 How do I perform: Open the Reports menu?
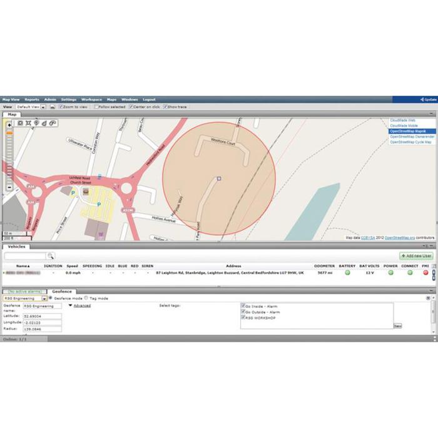pos(32,99)
